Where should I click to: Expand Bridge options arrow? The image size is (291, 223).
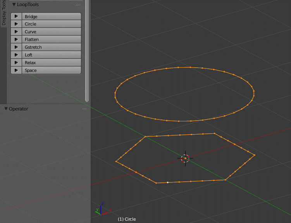coord(16,17)
